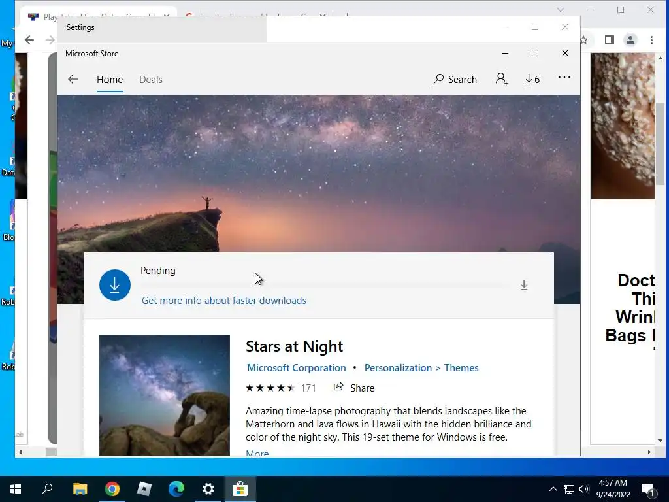Screen dimensions: 669x502
Task: Open the Microsoft Corporation publisher link
Action: (x=297, y=368)
